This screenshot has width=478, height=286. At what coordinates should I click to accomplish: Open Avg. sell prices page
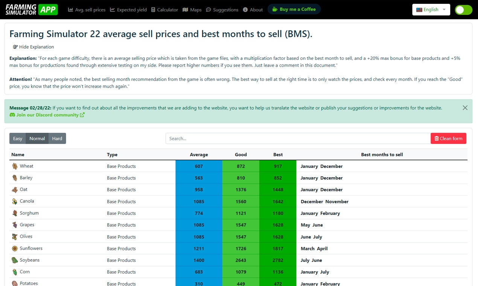87,10
